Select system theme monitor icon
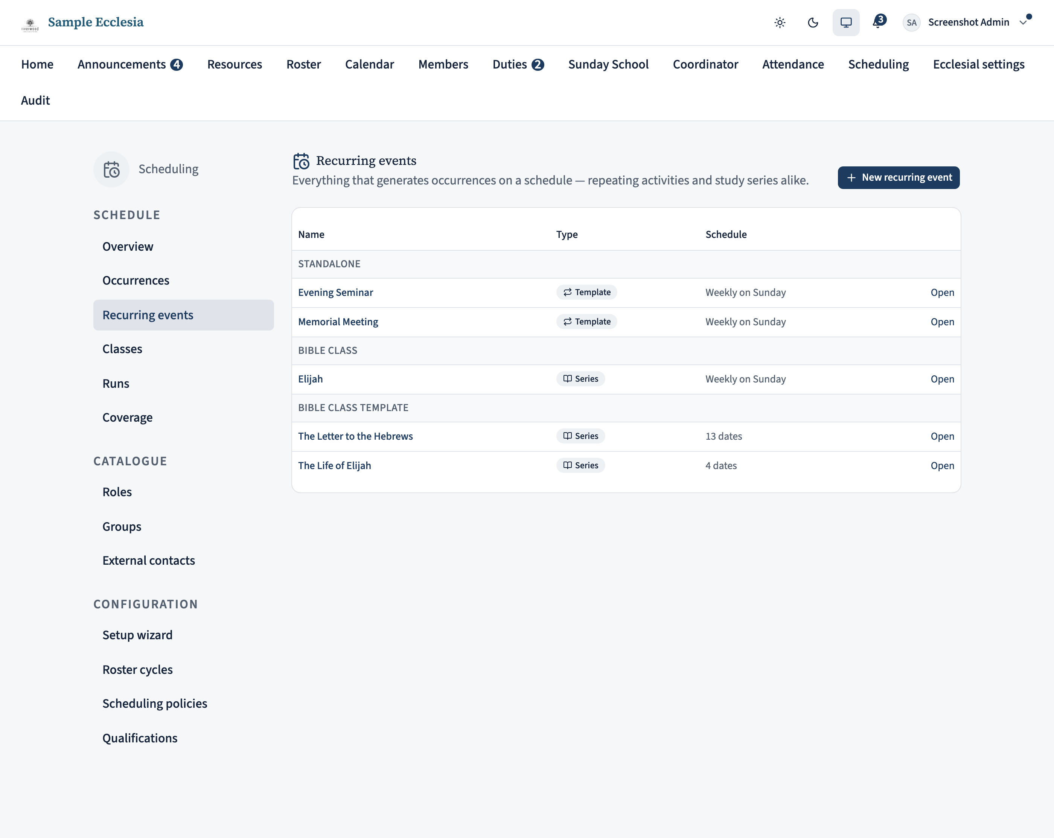This screenshot has width=1054, height=838. 846,23
